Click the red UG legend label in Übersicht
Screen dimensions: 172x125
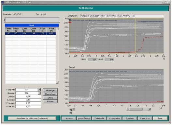click(70, 22)
